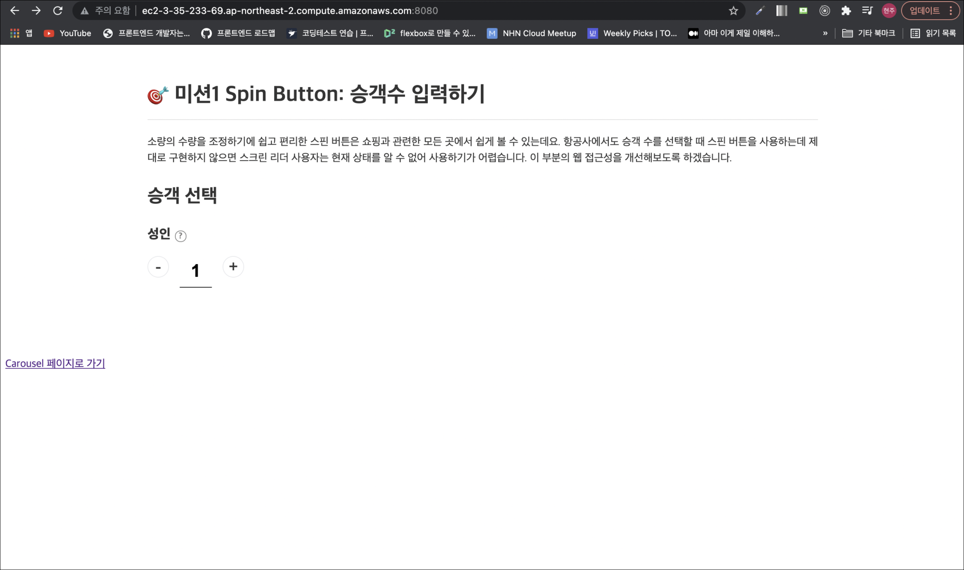Image resolution: width=964 pixels, height=570 pixels.
Task: Reload the current page
Action: (x=58, y=11)
